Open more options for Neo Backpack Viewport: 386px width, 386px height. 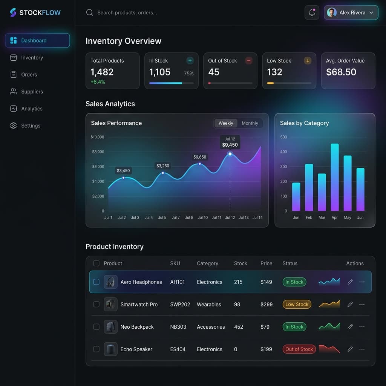(362, 327)
